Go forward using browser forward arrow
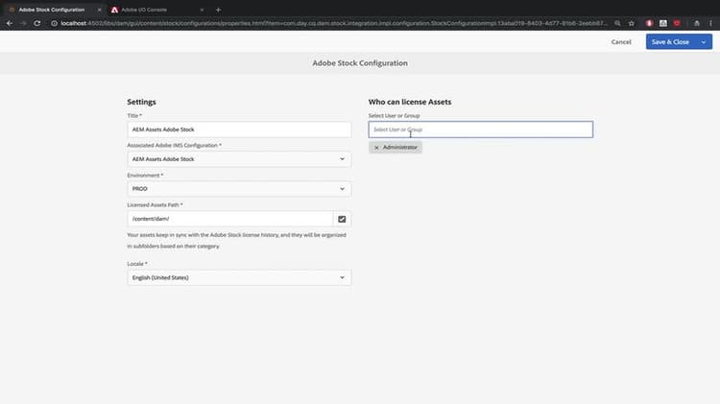 (23, 23)
